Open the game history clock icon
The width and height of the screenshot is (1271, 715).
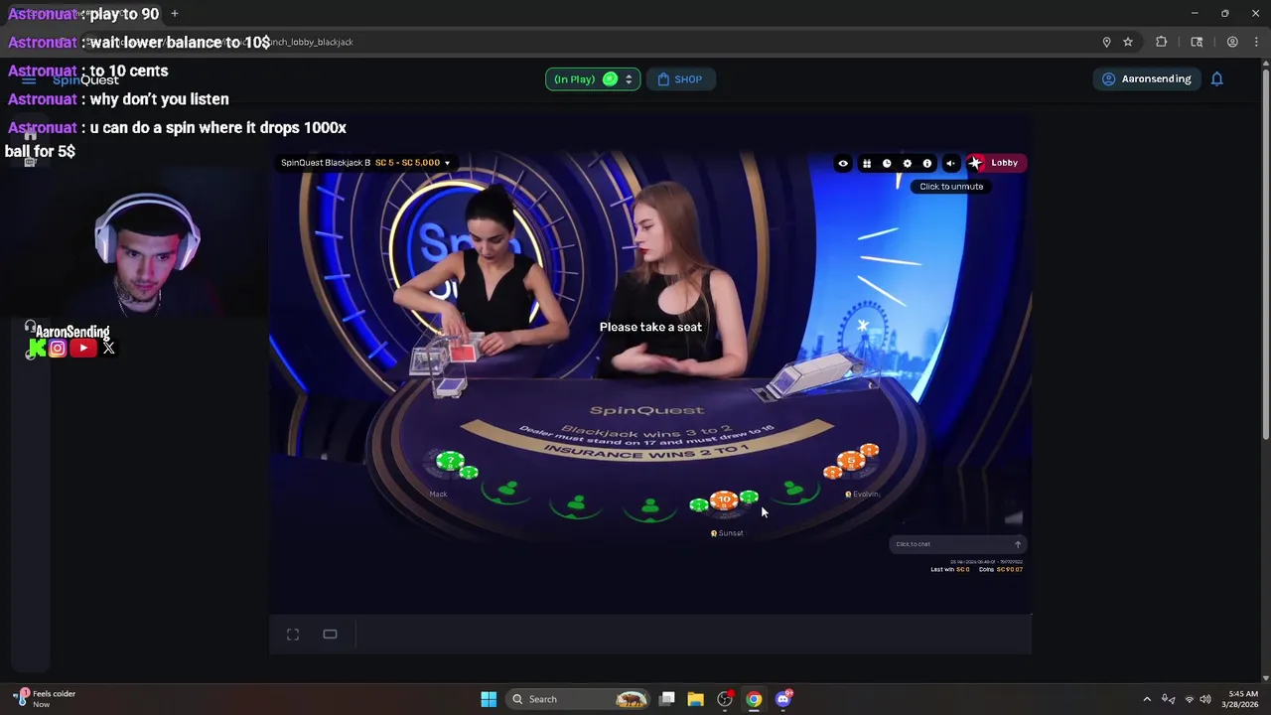[x=887, y=163]
